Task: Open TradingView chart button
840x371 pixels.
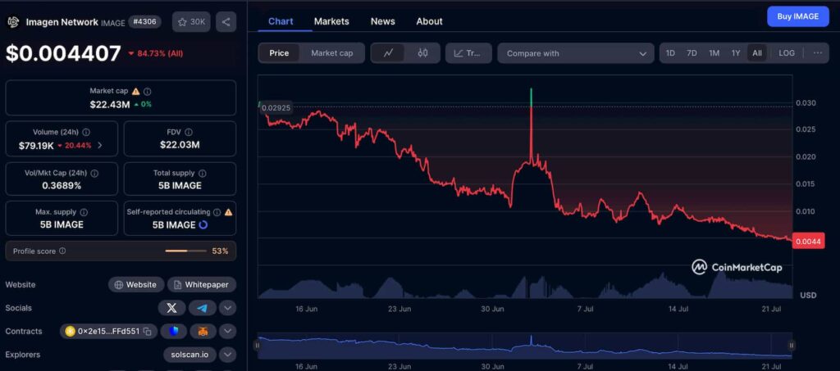Action: pyautogui.click(x=468, y=53)
